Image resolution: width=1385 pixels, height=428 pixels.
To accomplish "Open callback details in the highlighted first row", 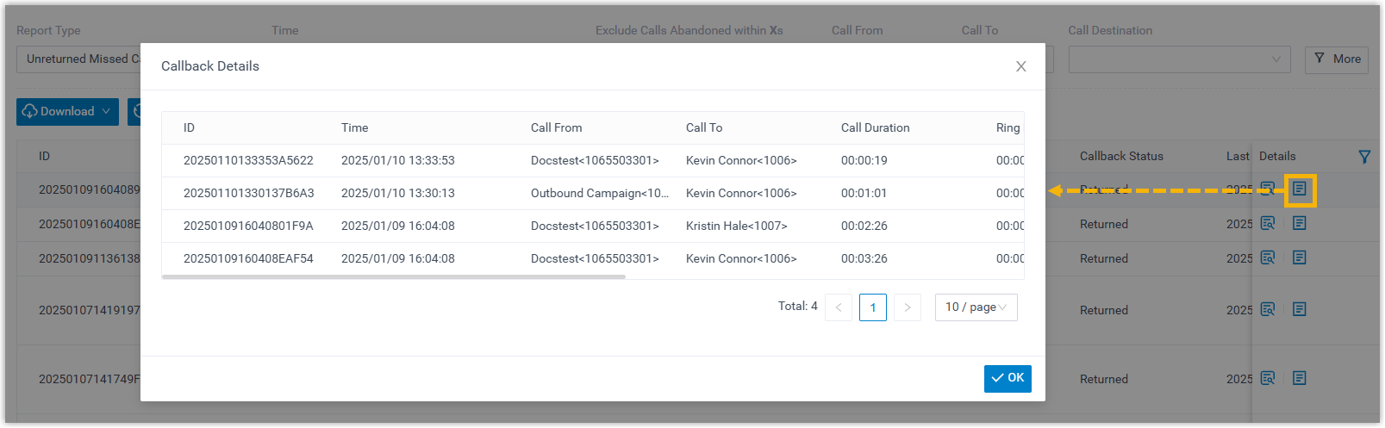I will (1299, 189).
